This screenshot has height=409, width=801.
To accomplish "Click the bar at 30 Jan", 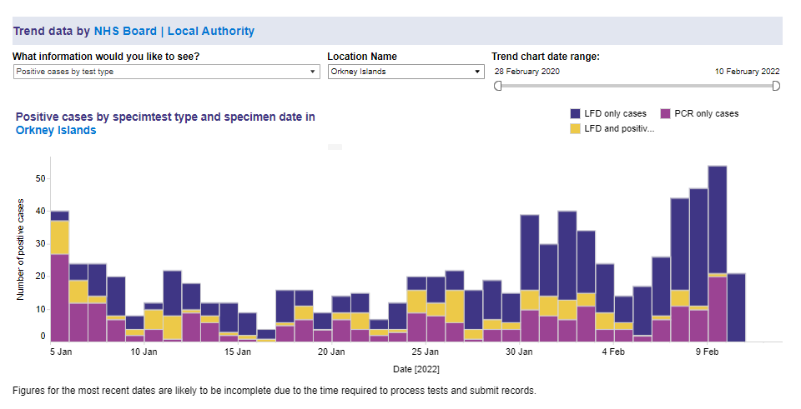I will pos(530,275).
